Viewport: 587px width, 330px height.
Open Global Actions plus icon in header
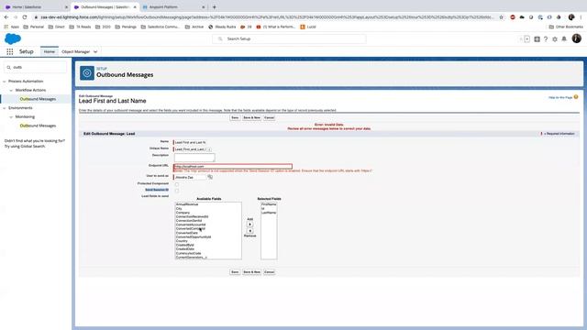click(526, 38)
